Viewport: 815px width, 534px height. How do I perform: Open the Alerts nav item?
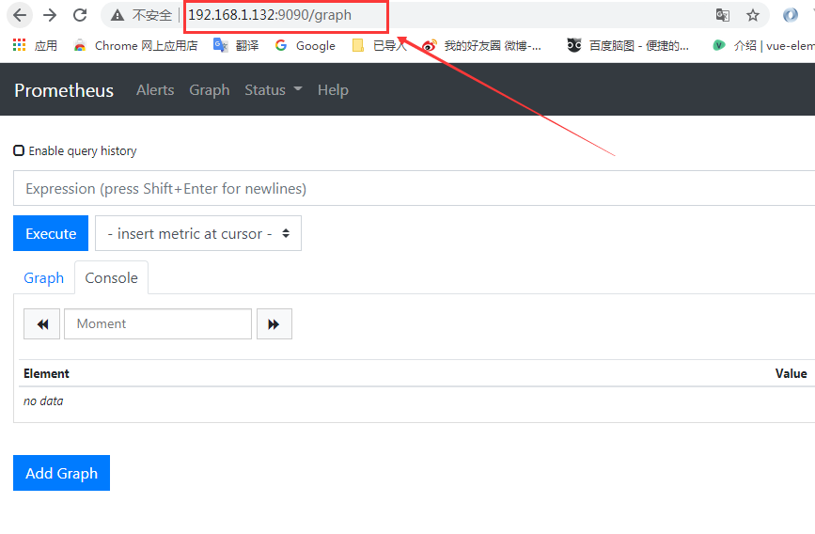pyautogui.click(x=155, y=90)
